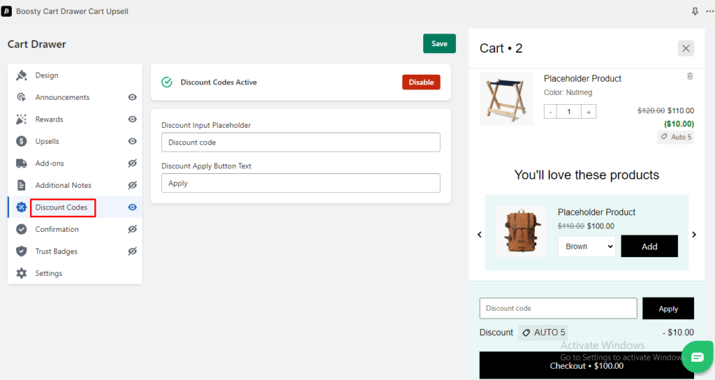The width and height of the screenshot is (715, 380).
Task: Open the Brown color dropdown
Action: (587, 247)
